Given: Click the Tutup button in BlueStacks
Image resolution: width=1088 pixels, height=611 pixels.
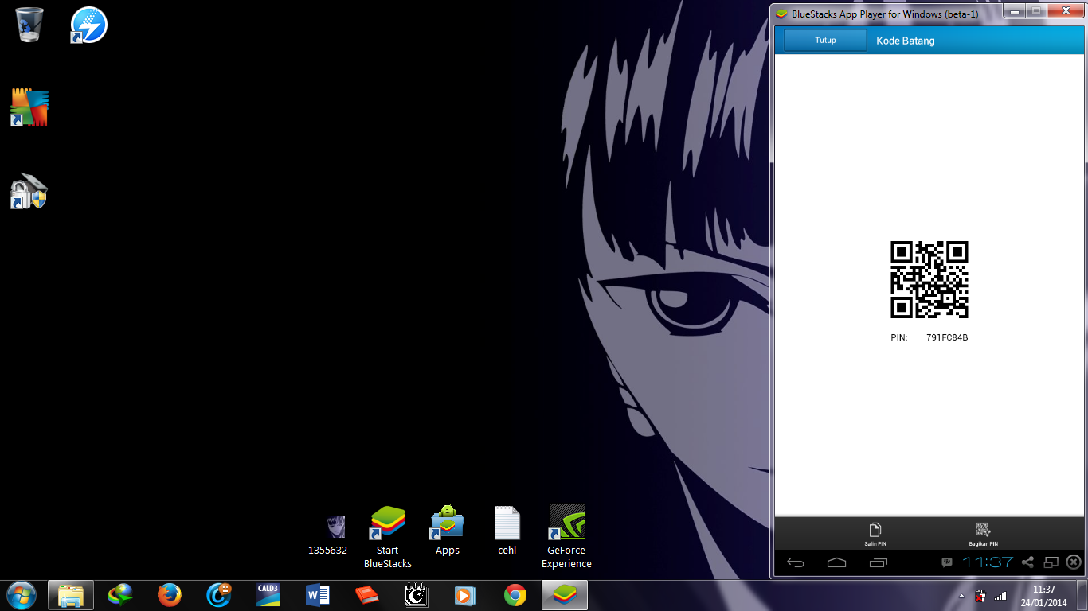Looking at the screenshot, I should (x=825, y=41).
